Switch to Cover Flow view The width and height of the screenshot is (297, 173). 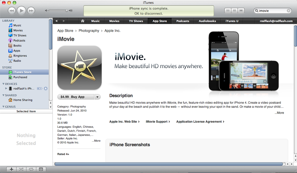pyautogui.click(x=241, y=11)
